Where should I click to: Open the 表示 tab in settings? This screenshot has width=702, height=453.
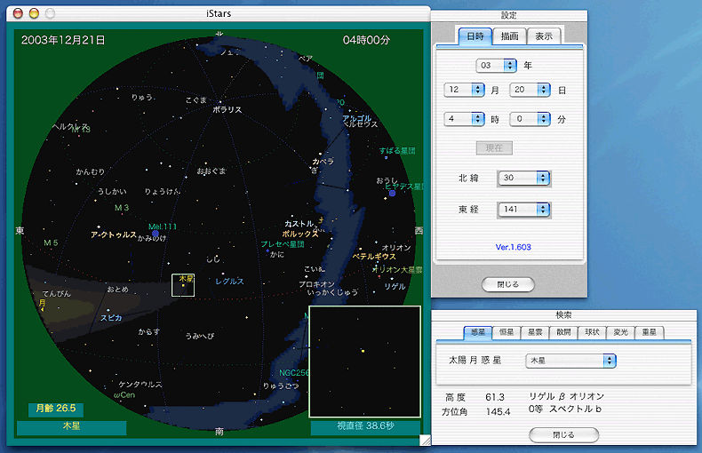point(544,36)
